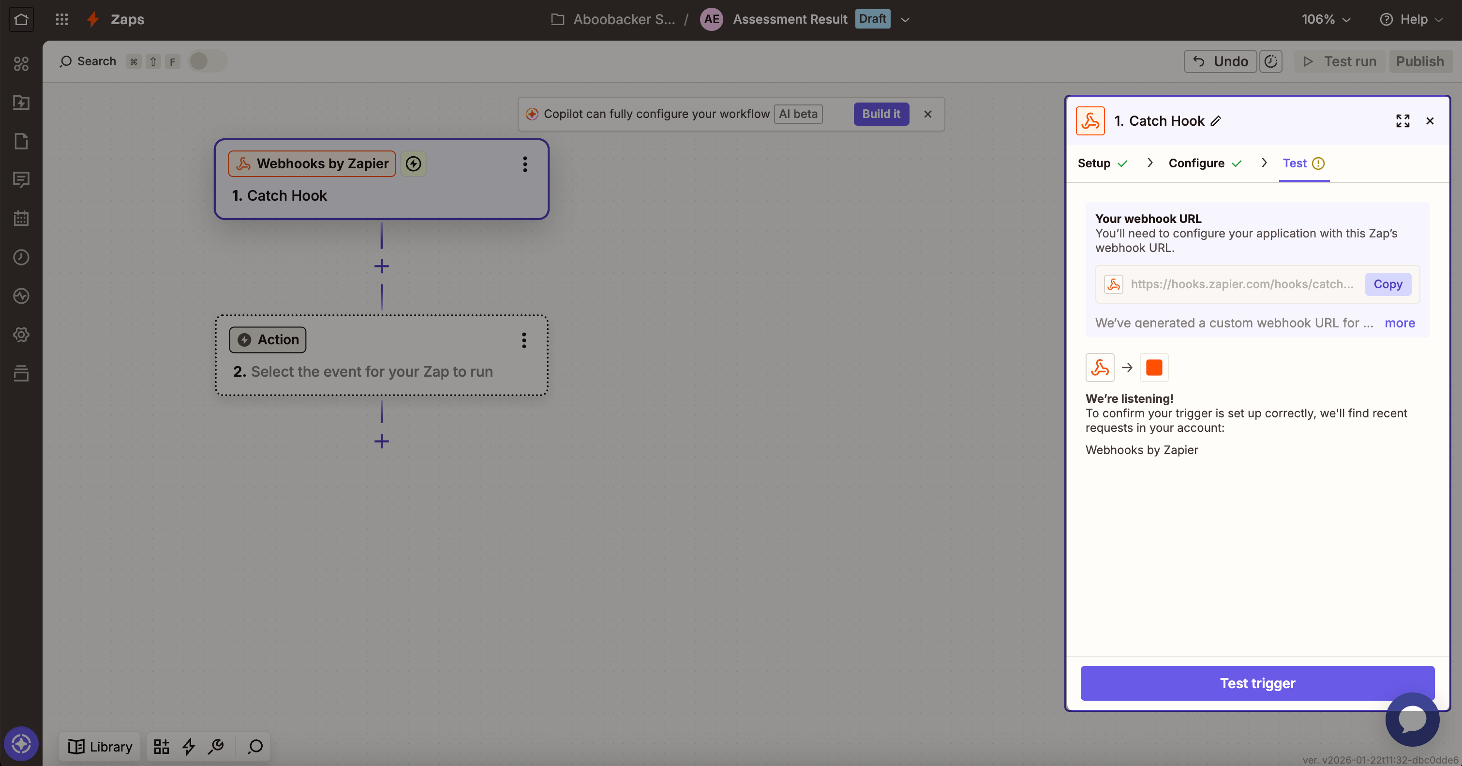Viewport: 1462px width, 766px height.
Task: Switch to the Setup tab
Action: 1094,163
